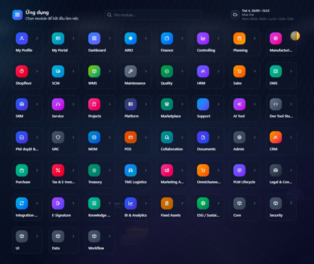Click the Controlling chart icon
The width and height of the screenshot is (314, 264).
[203, 38]
